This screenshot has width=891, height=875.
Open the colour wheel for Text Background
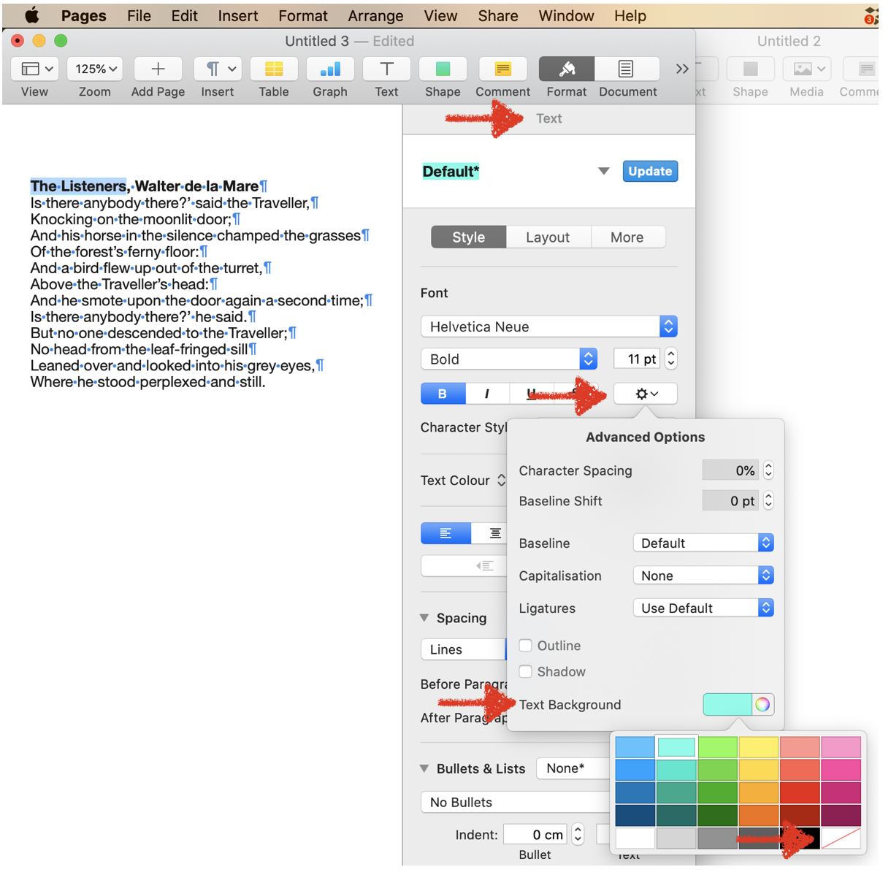[762, 704]
